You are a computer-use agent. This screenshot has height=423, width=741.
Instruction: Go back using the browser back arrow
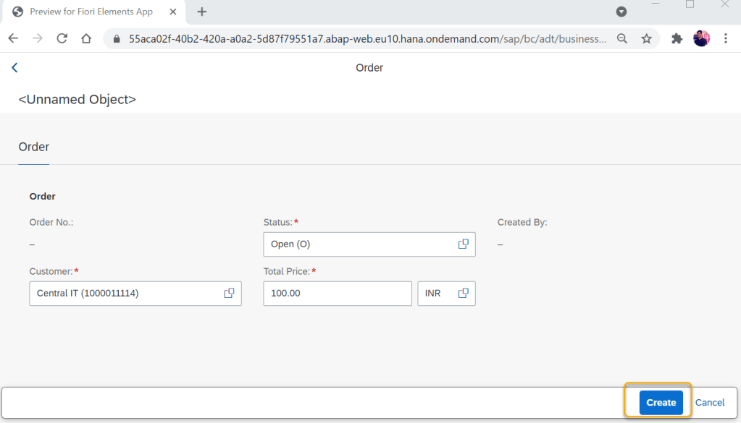[x=13, y=38]
